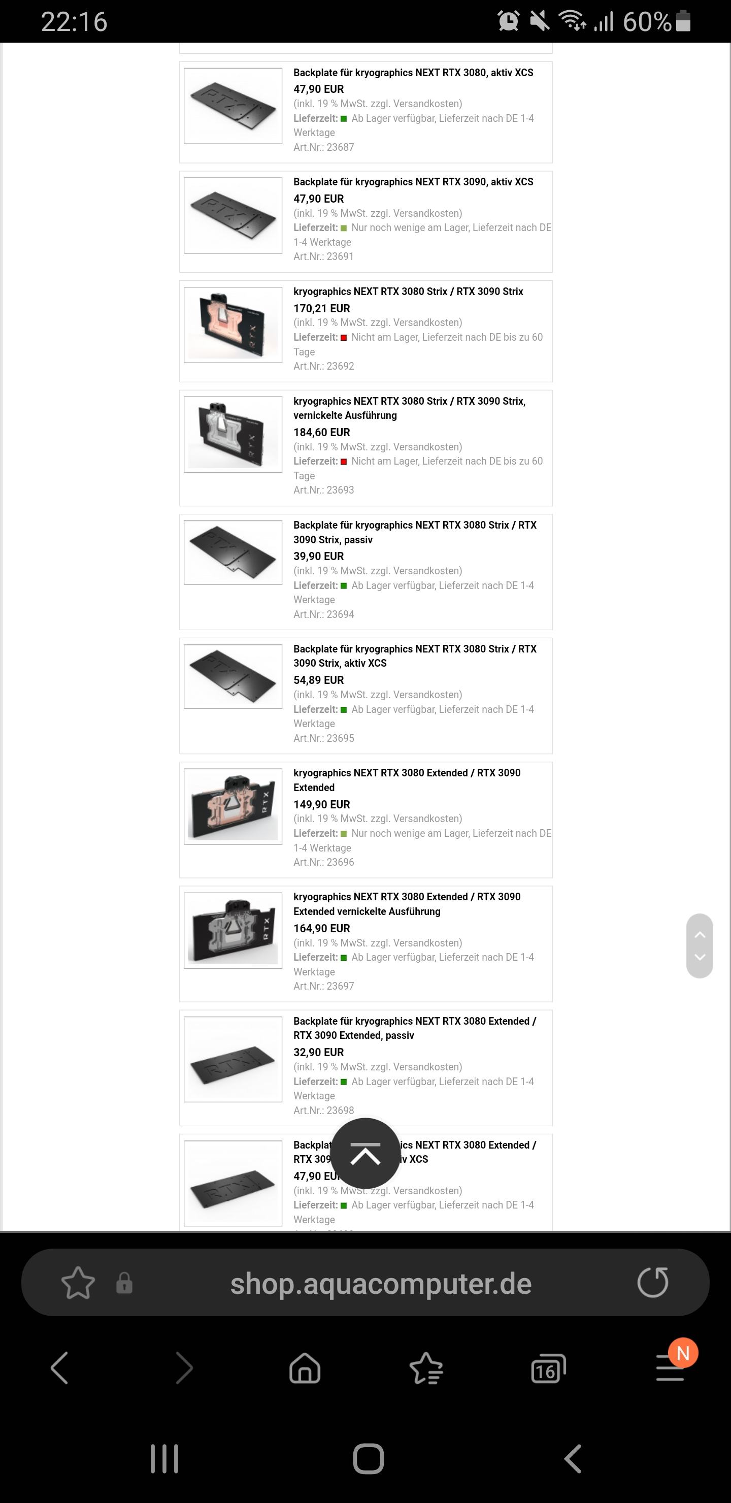The width and height of the screenshot is (731, 1503).
Task: Open the bookmarks list star icon
Action: click(x=426, y=1368)
